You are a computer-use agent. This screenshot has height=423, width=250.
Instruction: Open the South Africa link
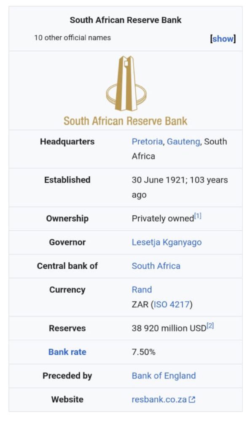tap(156, 266)
